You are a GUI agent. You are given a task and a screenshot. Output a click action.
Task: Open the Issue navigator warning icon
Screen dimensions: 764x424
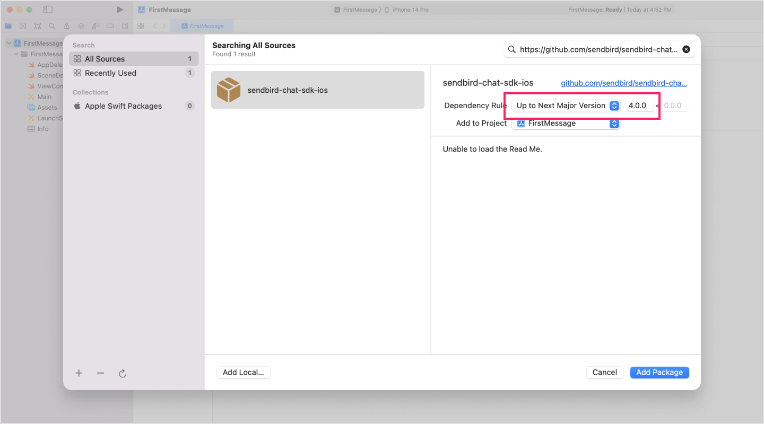tap(66, 25)
